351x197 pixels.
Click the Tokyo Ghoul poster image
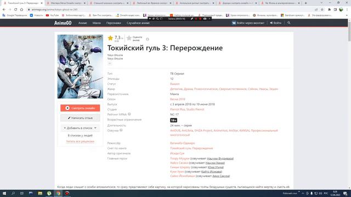80,67
